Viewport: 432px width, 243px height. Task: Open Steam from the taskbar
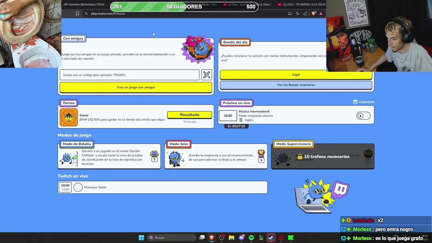pos(271,238)
